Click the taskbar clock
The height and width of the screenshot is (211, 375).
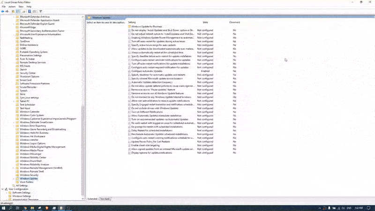[x=359, y=208]
